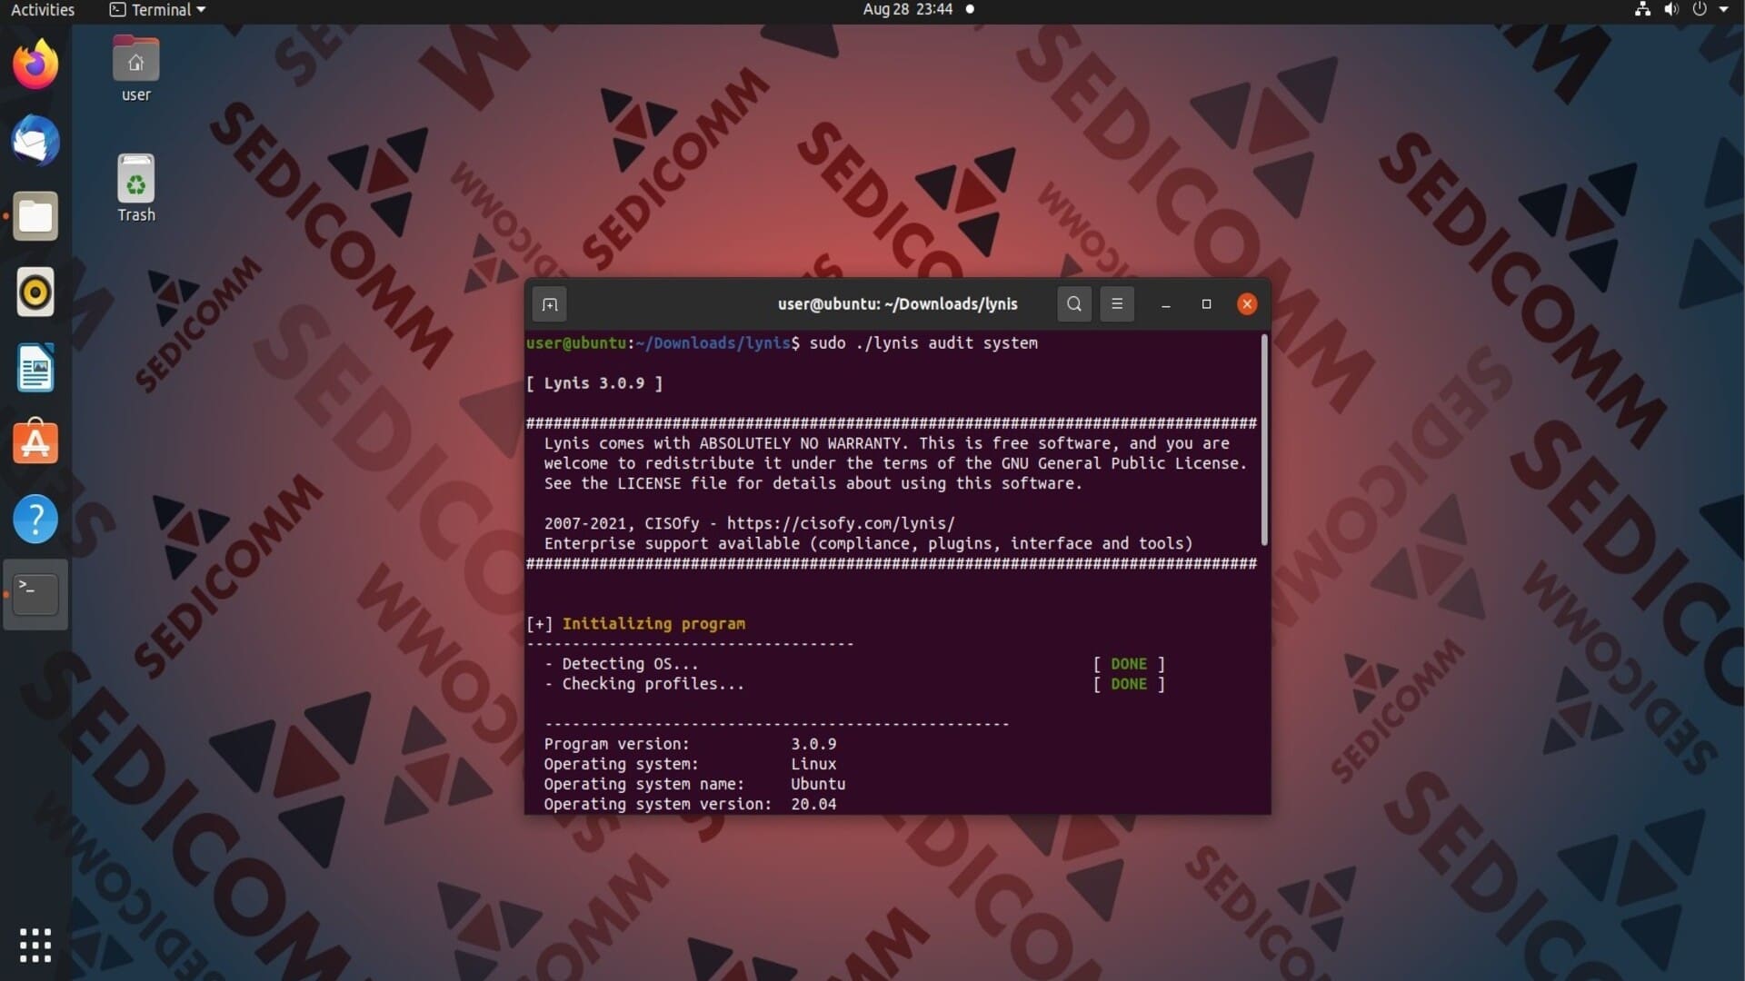This screenshot has width=1745, height=981.
Task: Click the 'Operating system name:' Ubuntu value
Action: [818, 784]
